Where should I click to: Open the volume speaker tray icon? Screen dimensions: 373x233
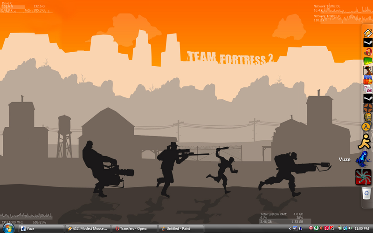click(x=351, y=228)
